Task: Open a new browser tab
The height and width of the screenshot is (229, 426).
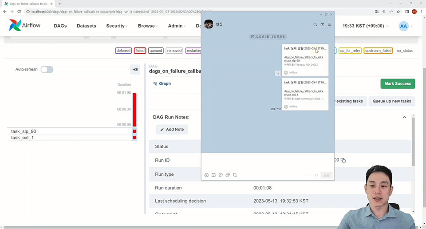Action: click(x=60, y=4)
